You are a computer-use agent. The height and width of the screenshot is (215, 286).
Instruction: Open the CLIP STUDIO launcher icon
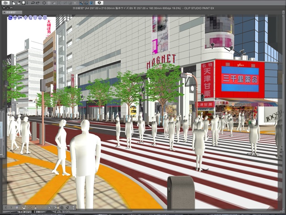6,3
